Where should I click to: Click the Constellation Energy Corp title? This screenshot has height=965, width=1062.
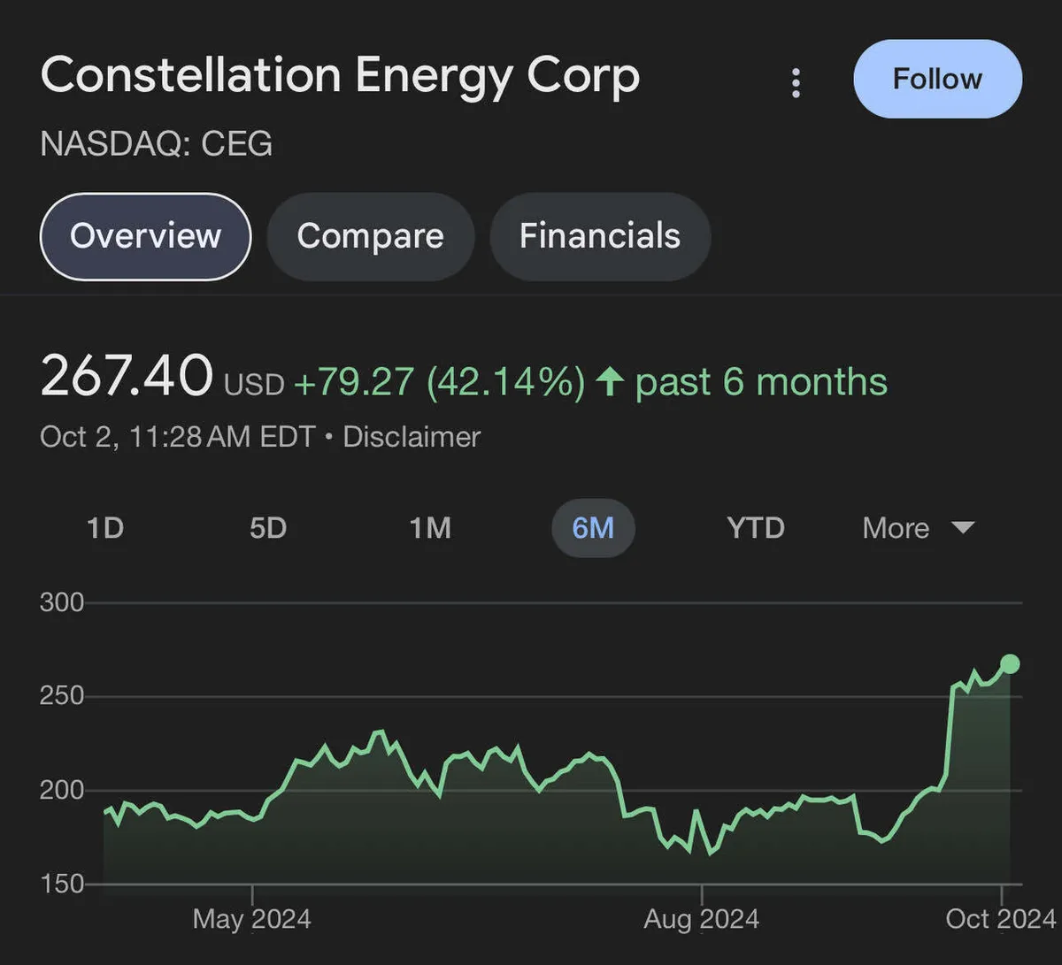coord(340,76)
